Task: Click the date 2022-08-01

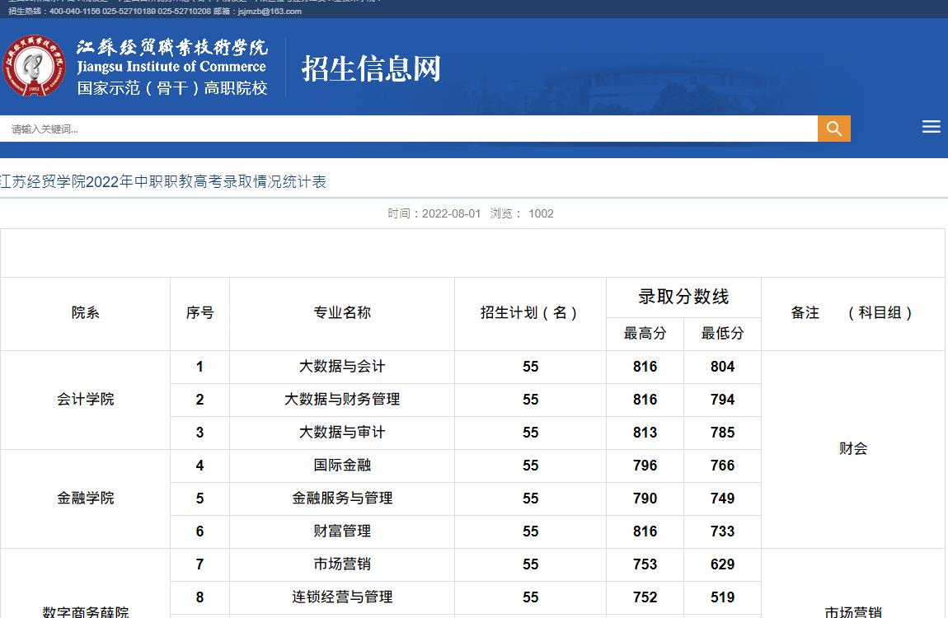Action: tap(451, 214)
